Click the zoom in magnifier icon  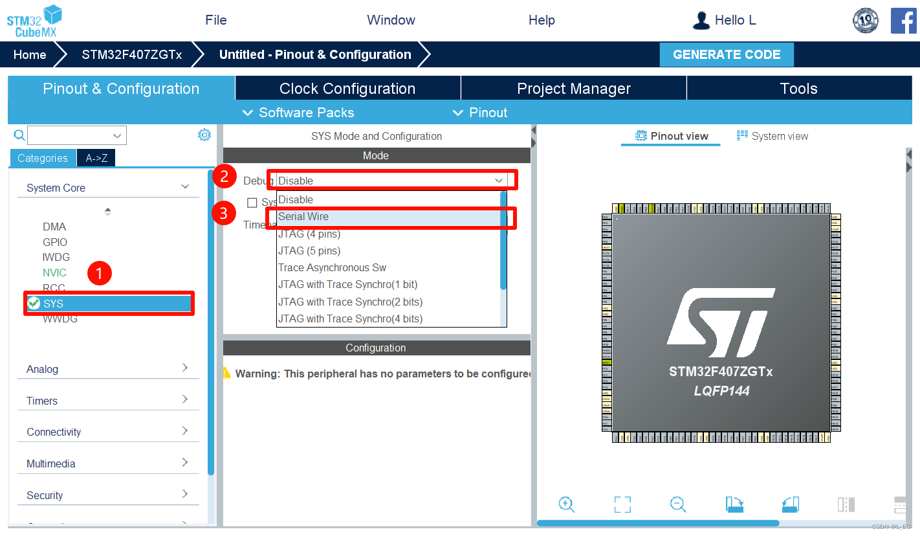click(567, 504)
